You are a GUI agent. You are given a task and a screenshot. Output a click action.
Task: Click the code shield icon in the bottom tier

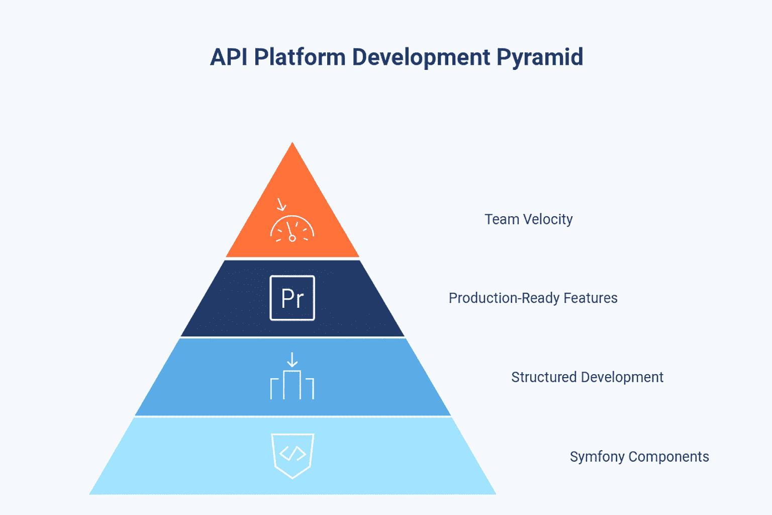click(293, 456)
